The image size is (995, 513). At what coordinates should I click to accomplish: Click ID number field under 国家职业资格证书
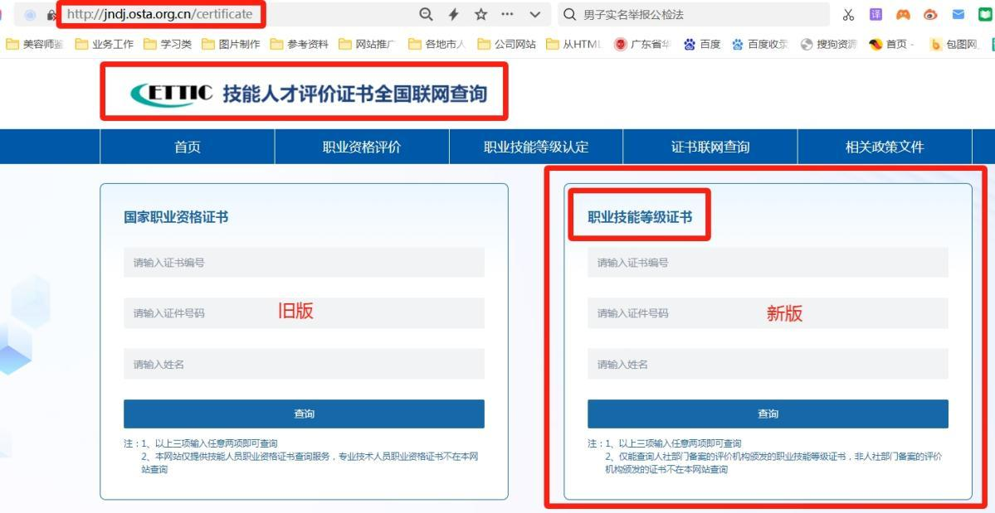click(x=304, y=313)
